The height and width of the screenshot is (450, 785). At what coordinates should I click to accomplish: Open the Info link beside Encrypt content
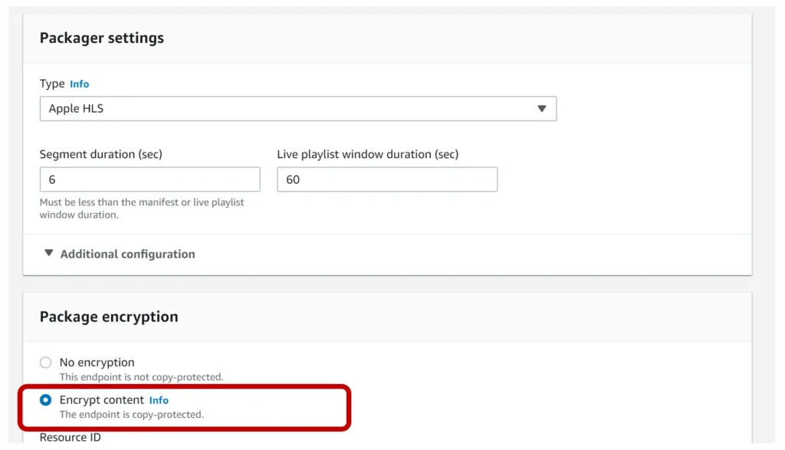coord(159,400)
